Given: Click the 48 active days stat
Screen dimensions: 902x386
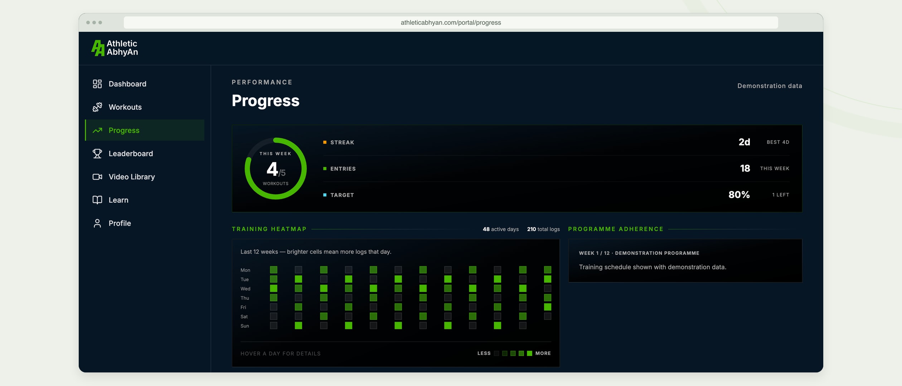Looking at the screenshot, I should point(500,229).
